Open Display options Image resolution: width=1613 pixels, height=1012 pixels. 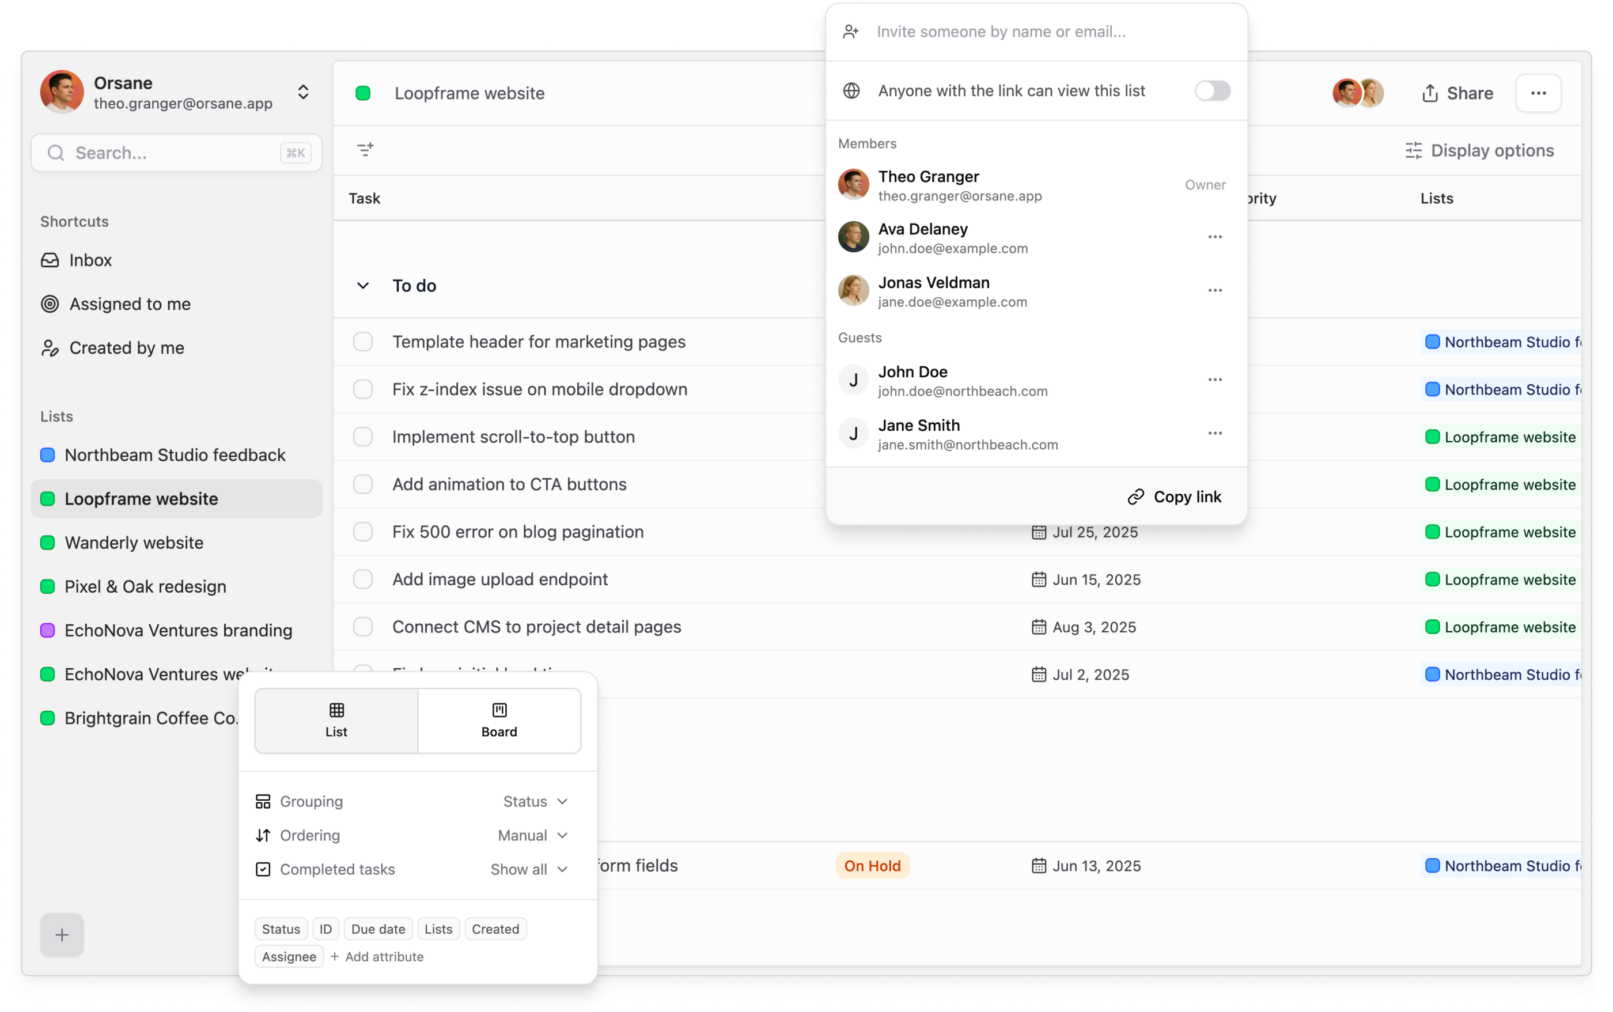coord(1480,150)
